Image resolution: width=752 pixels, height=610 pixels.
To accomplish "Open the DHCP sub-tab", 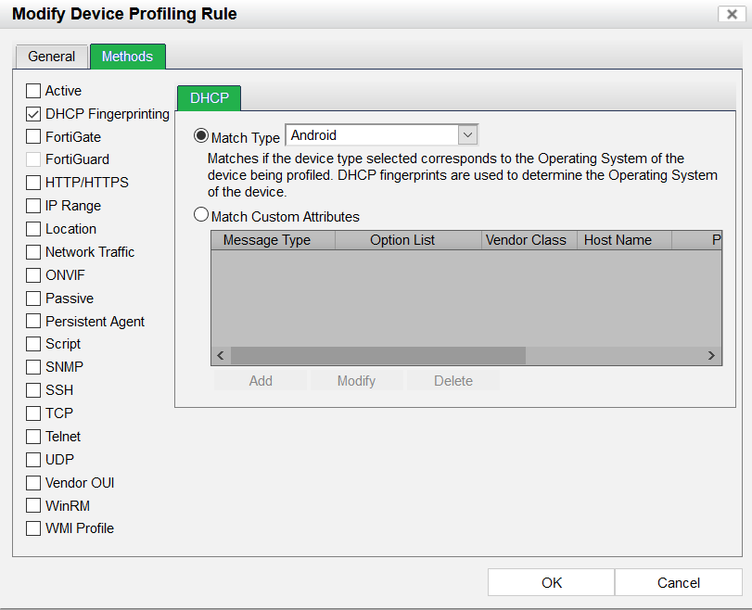I will [209, 97].
